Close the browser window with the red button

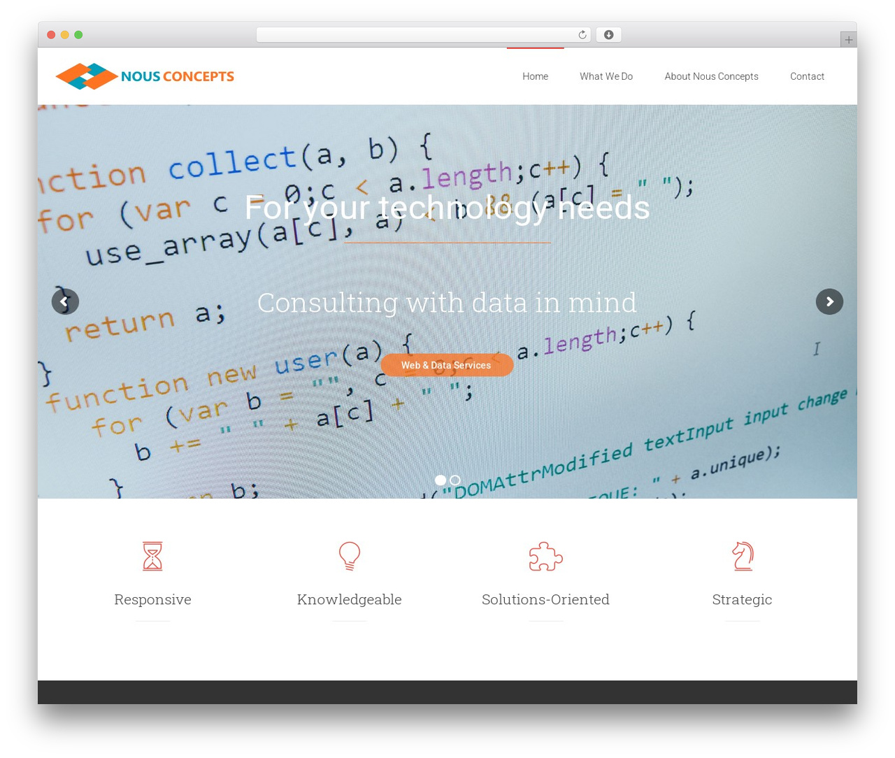[x=51, y=35]
